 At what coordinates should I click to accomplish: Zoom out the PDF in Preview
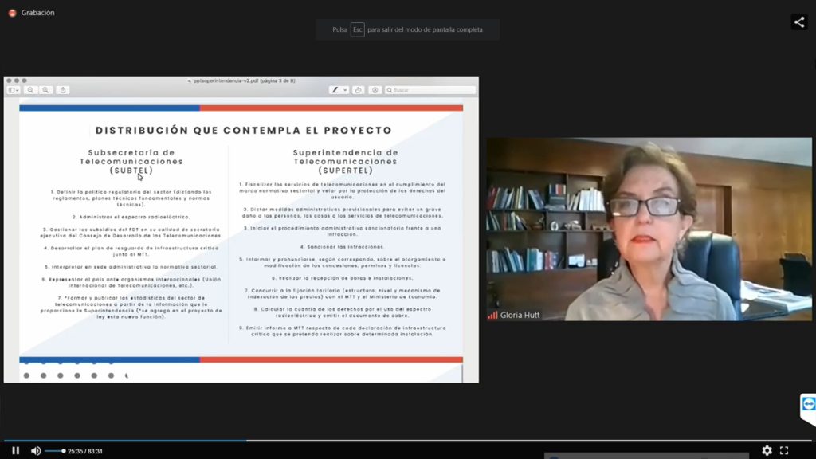click(x=31, y=90)
